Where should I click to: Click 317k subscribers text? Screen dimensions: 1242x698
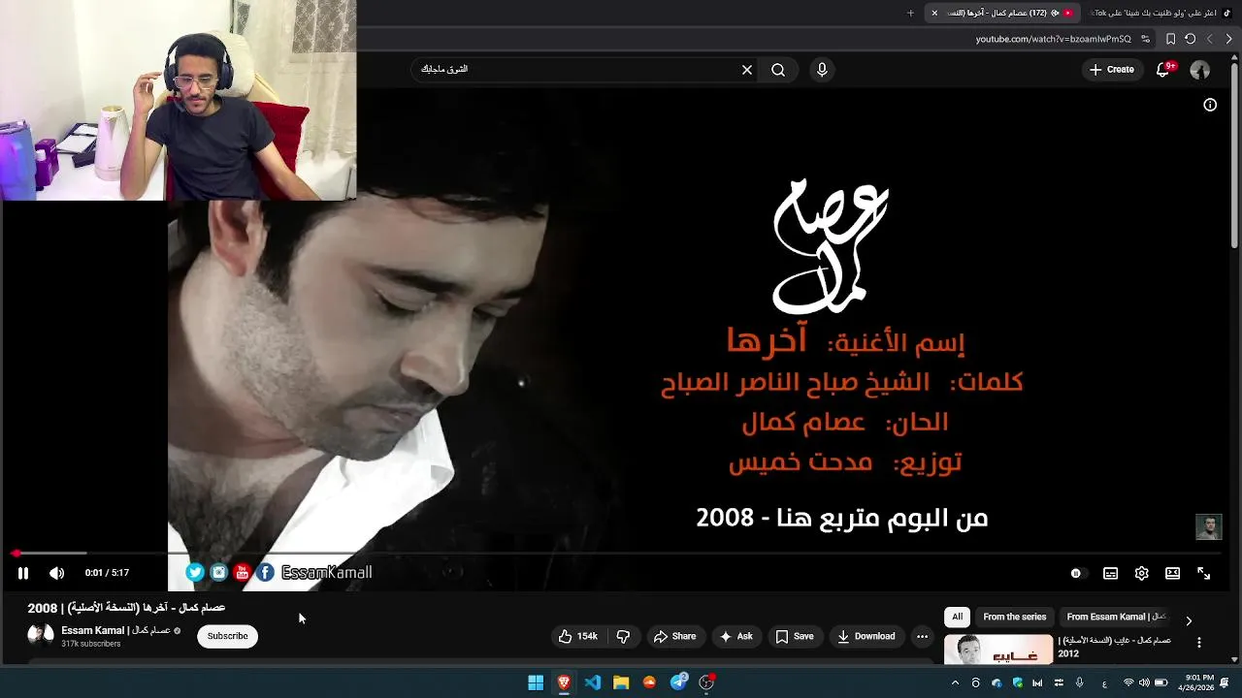(91, 644)
